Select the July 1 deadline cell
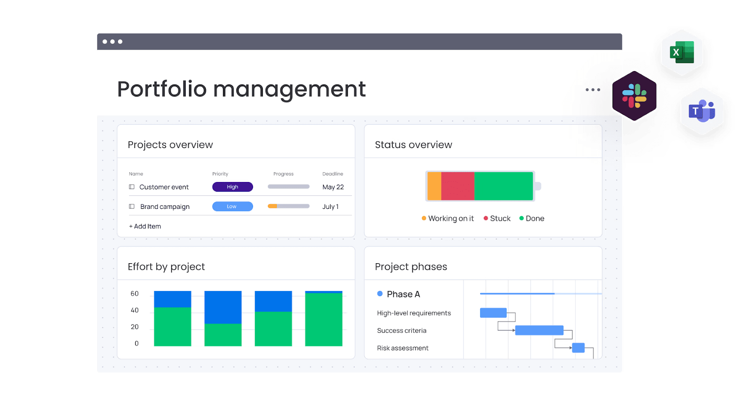The image size is (743, 408). (x=331, y=207)
